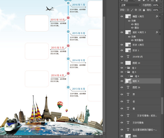This screenshot has height=138, width=164.
Task: Click the 填充 100% value field
Action: (x=156, y=10)
